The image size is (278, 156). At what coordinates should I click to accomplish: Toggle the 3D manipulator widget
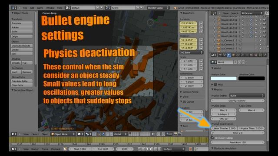click(99, 134)
